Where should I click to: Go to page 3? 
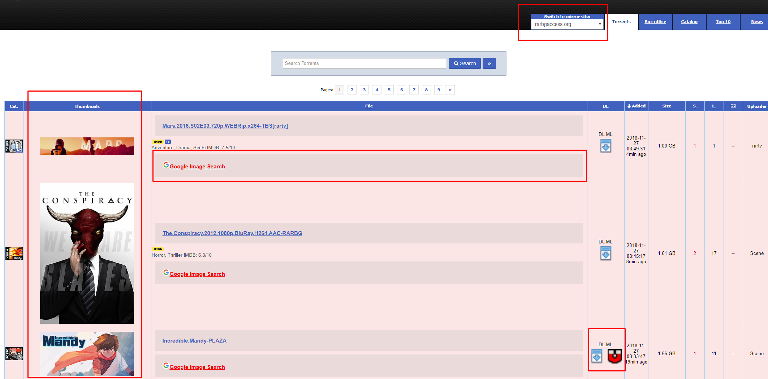[364, 90]
